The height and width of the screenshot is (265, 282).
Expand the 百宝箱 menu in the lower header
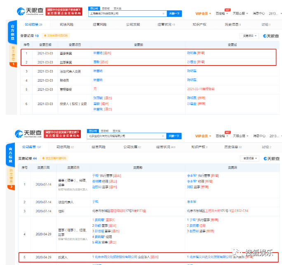click(222, 136)
